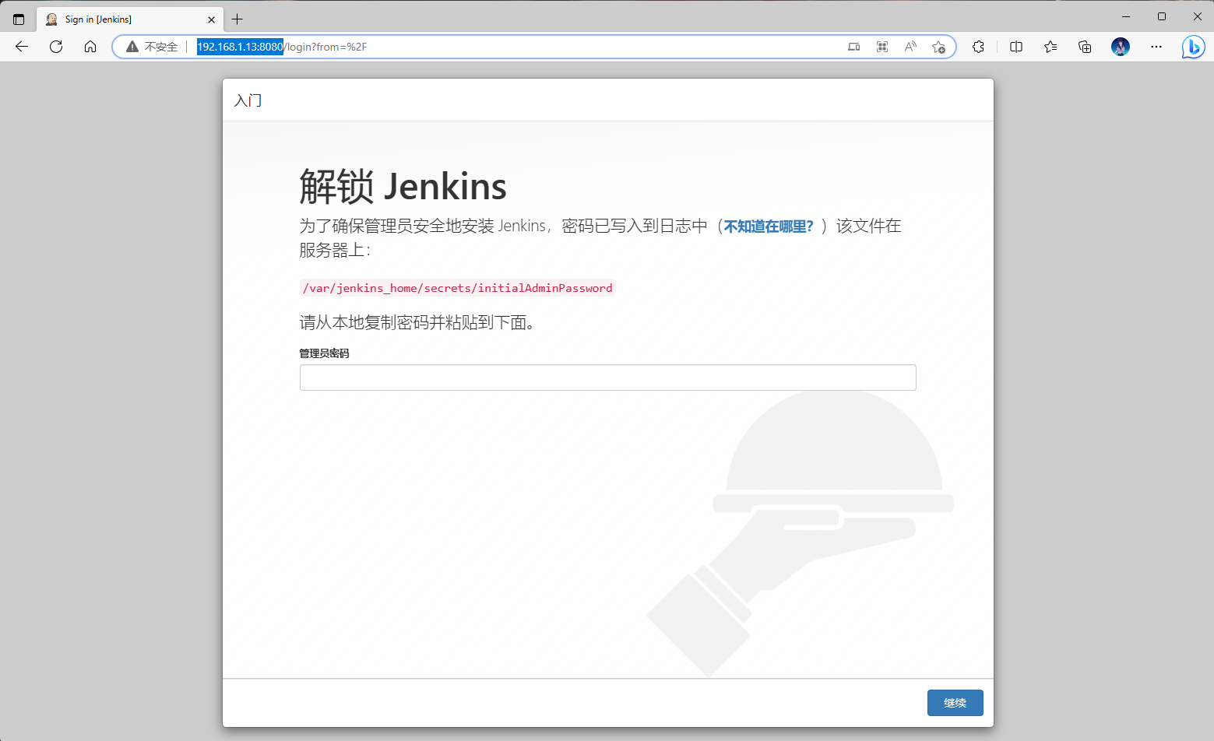The height and width of the screenshot is (741, 1214).
Task: Click the 不知道在哪里? help link
Action: tap(769, 227)
